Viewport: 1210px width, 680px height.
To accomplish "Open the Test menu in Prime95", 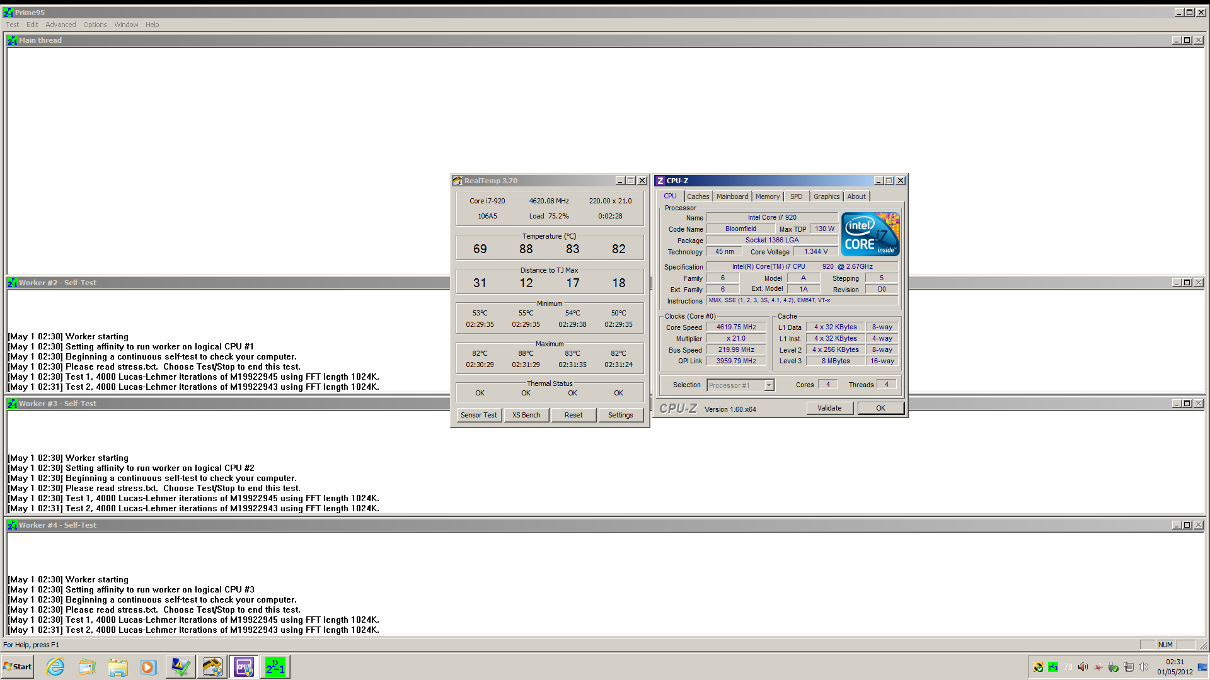I will coord(12,25).
